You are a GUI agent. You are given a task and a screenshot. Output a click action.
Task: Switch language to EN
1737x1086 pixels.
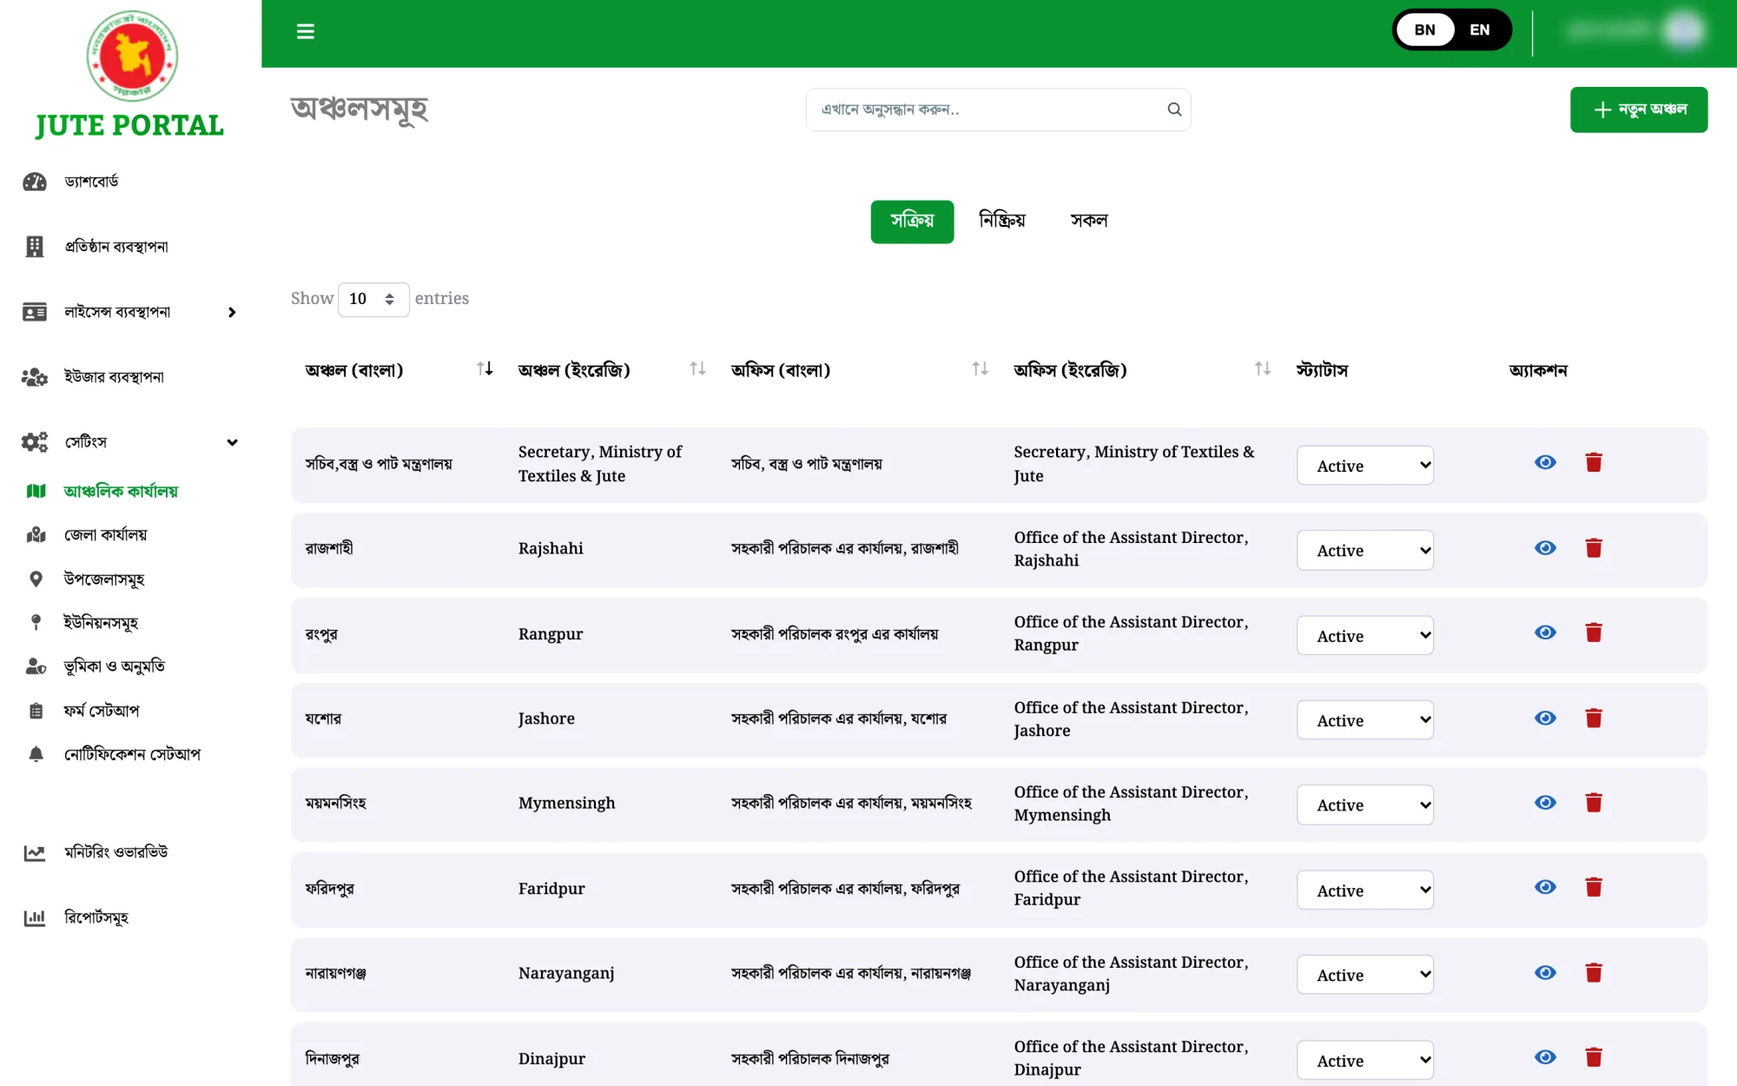pyautogui.click(x=1480, y=30)
